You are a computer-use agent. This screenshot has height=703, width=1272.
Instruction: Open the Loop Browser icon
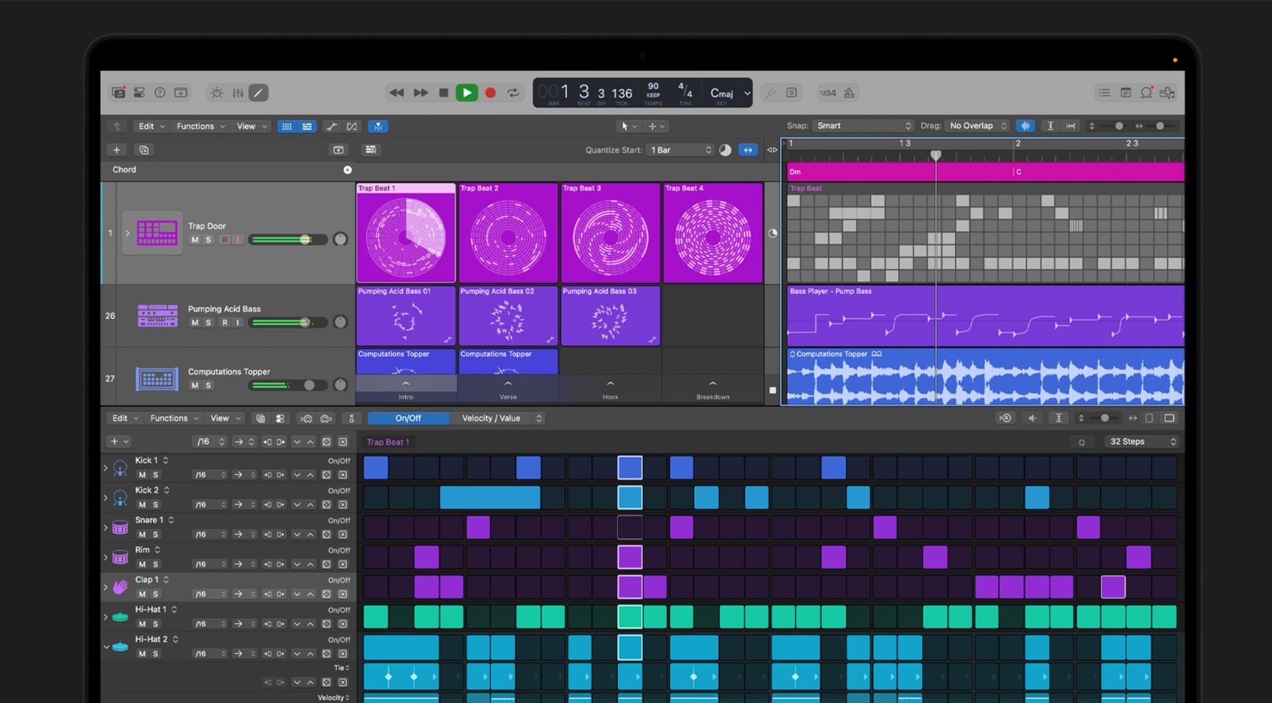(1146, 93)
